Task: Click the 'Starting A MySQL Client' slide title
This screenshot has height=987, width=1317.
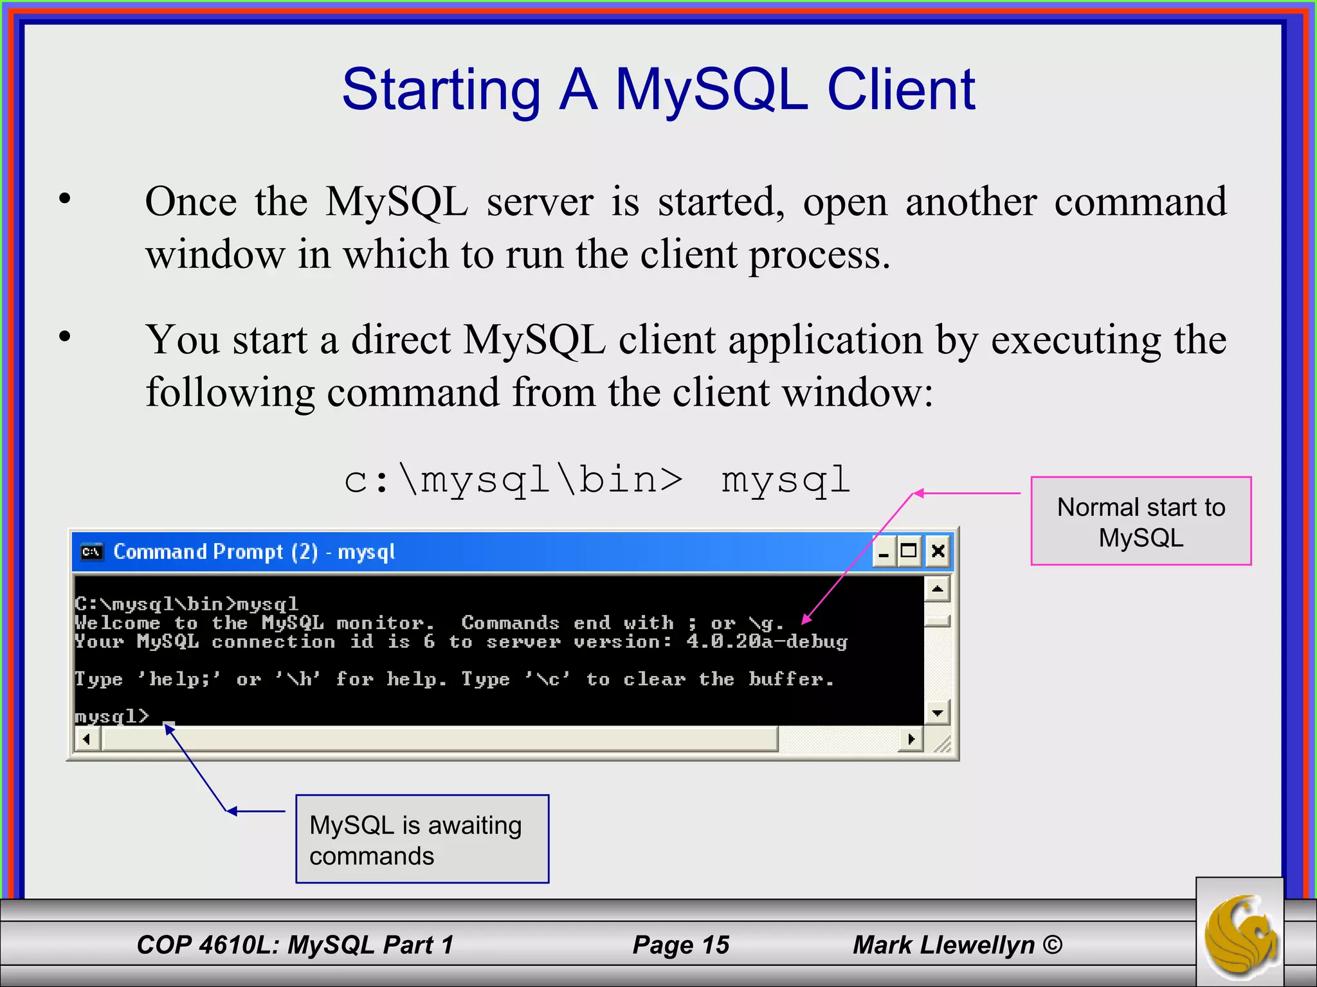Action: (x=658, y=89)
